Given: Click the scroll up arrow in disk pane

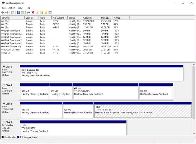Looking at the screenshot, I should tap(194, 65).
